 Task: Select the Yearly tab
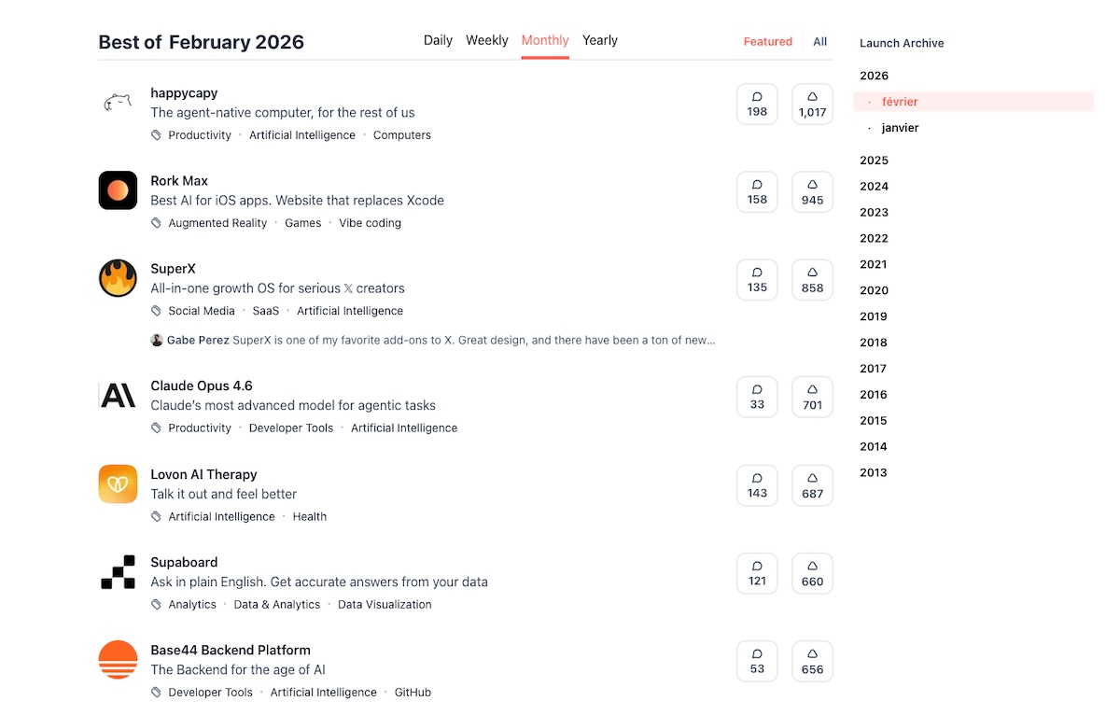[x=600, y=40]
